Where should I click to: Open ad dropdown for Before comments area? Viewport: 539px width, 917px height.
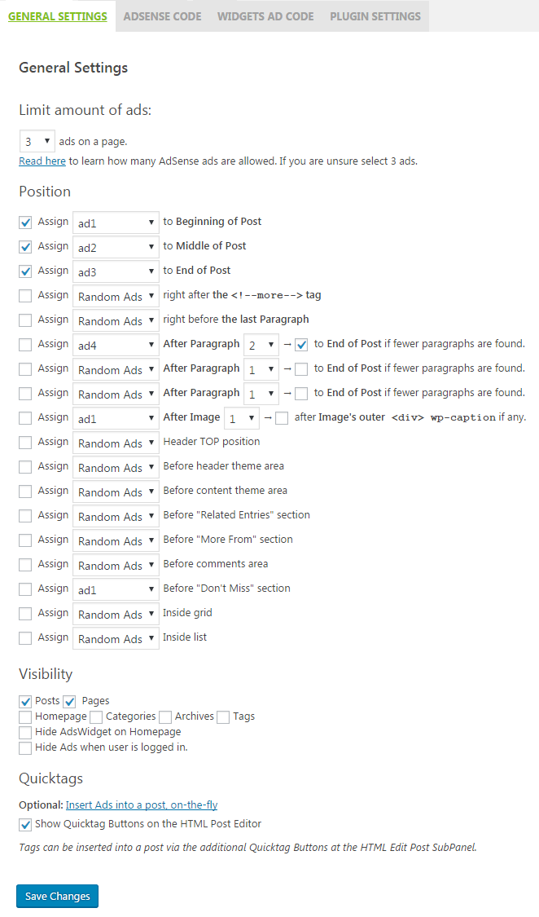pos(116,565)
